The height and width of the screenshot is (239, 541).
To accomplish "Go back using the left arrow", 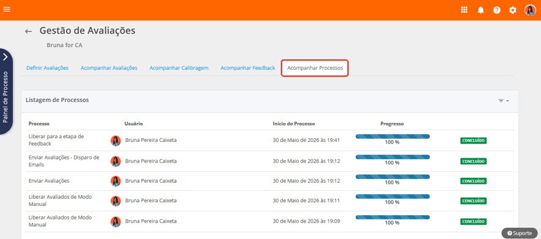I will click(x=28, y=31).
